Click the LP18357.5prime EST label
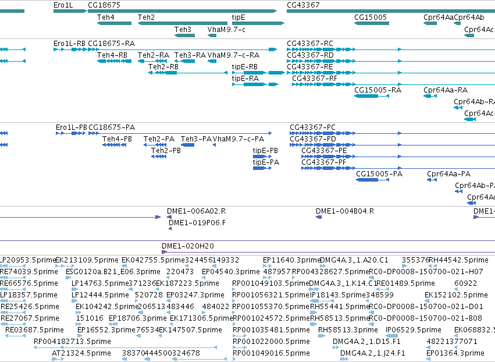This screenshot has height=362, width=495. click(29, 295)
